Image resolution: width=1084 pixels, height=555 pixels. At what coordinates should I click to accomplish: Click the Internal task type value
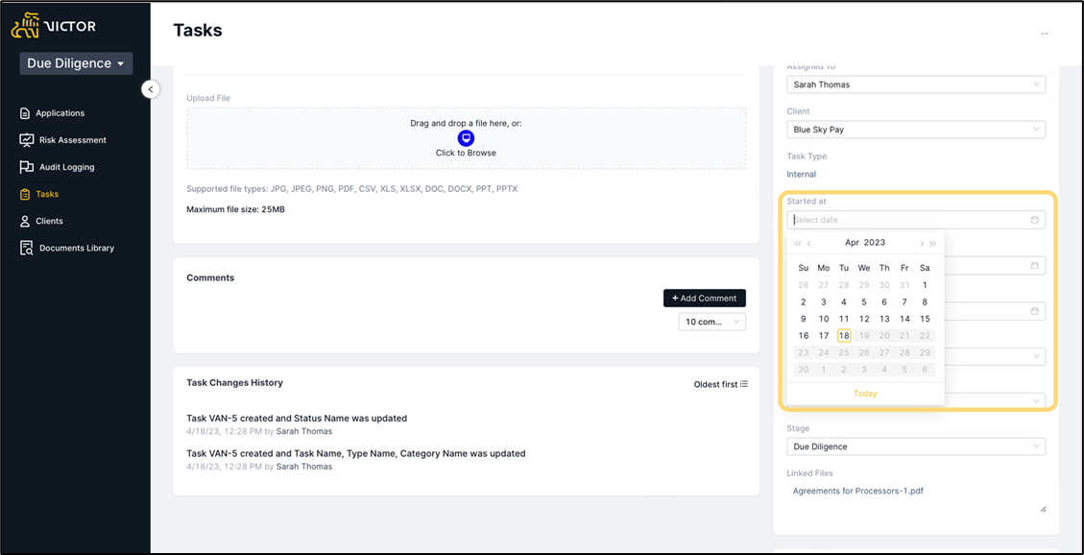coord(802,174)
